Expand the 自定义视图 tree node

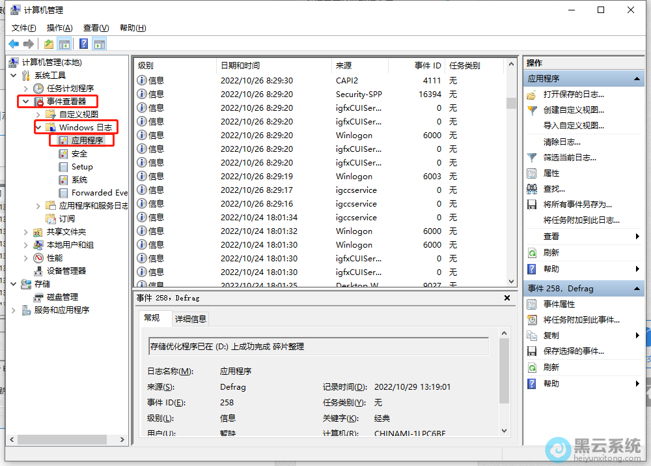38,114
